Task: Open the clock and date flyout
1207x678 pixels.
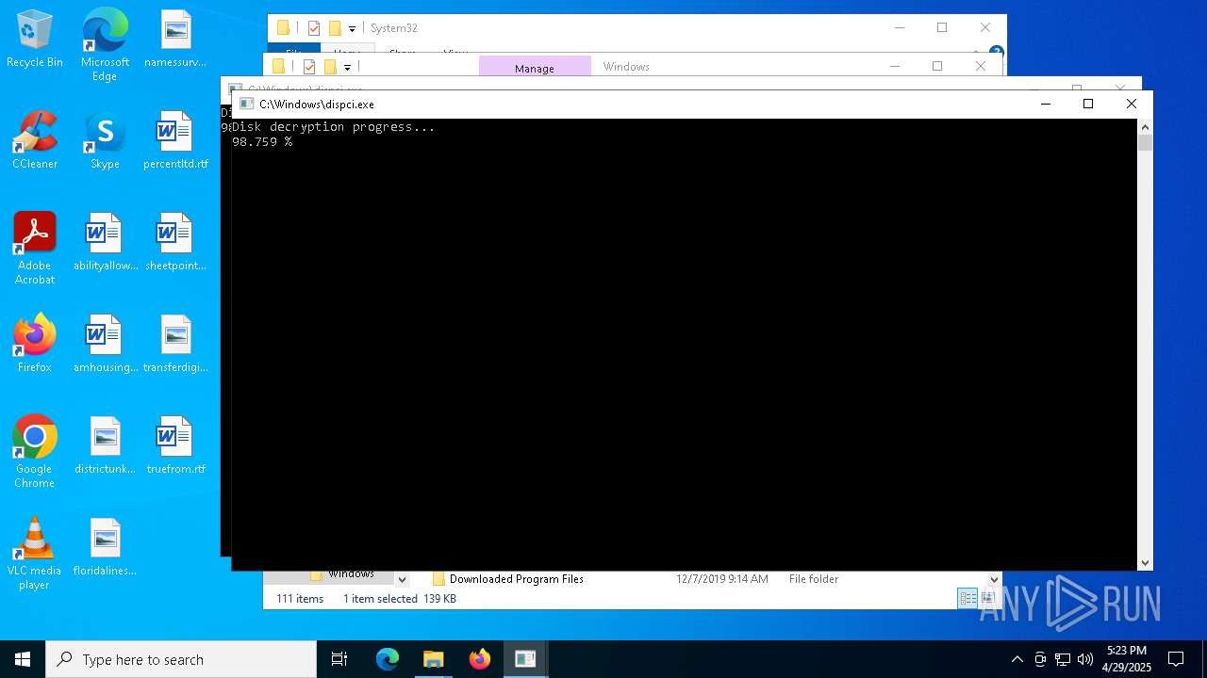Action: 1127,659
